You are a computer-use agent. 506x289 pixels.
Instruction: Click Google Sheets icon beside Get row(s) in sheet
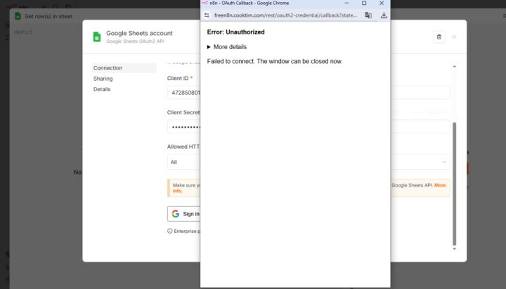[18, 16]
